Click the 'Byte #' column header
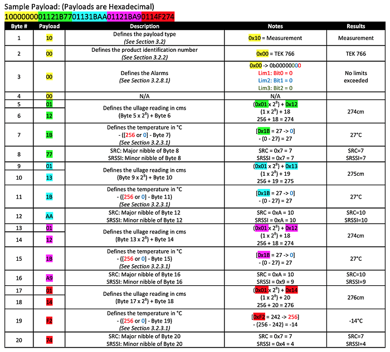 point(19,26)
